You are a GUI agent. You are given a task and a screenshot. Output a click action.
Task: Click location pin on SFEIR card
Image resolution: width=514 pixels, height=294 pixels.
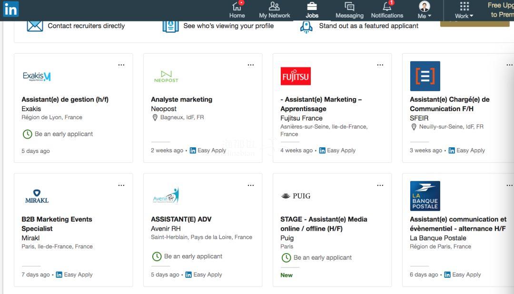pos(414,127)
